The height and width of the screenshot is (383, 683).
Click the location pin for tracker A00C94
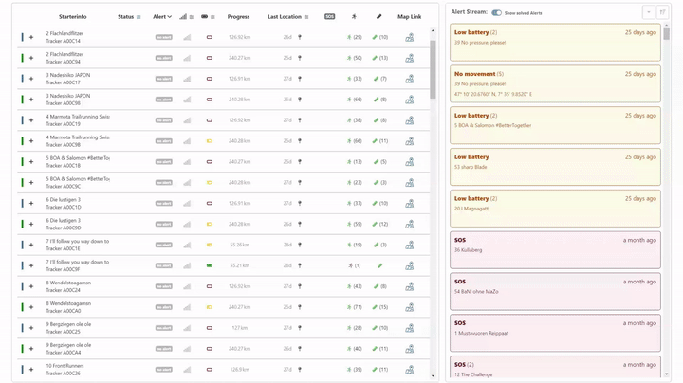click(300, 58)
